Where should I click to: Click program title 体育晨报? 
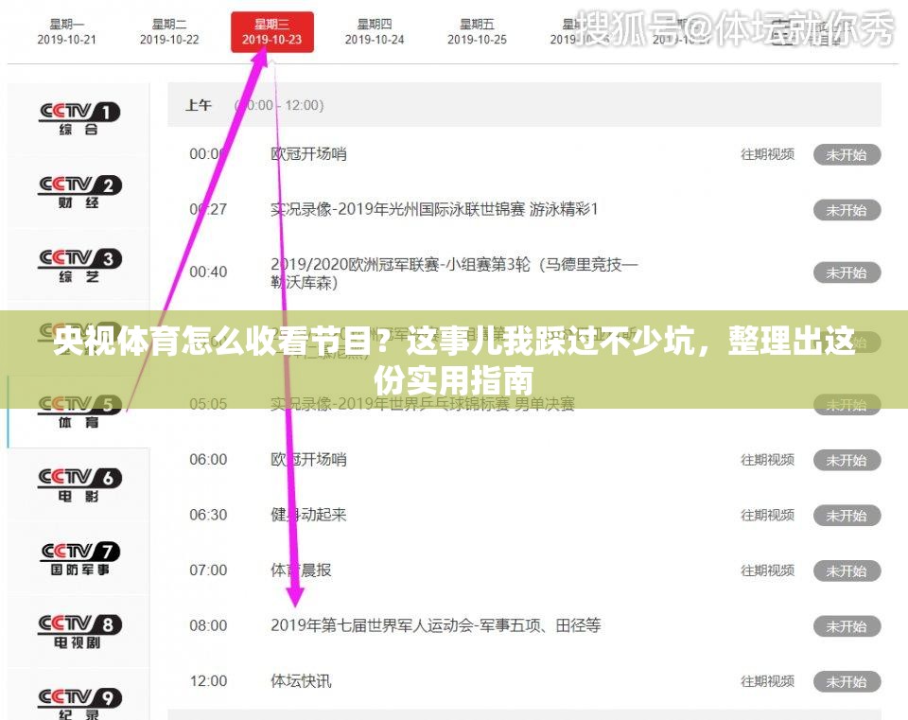[301, 570]
